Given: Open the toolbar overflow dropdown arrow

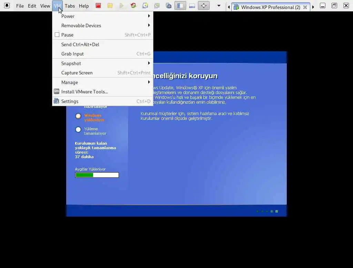Looking at the screenshot, I should (x=219, y=6).
